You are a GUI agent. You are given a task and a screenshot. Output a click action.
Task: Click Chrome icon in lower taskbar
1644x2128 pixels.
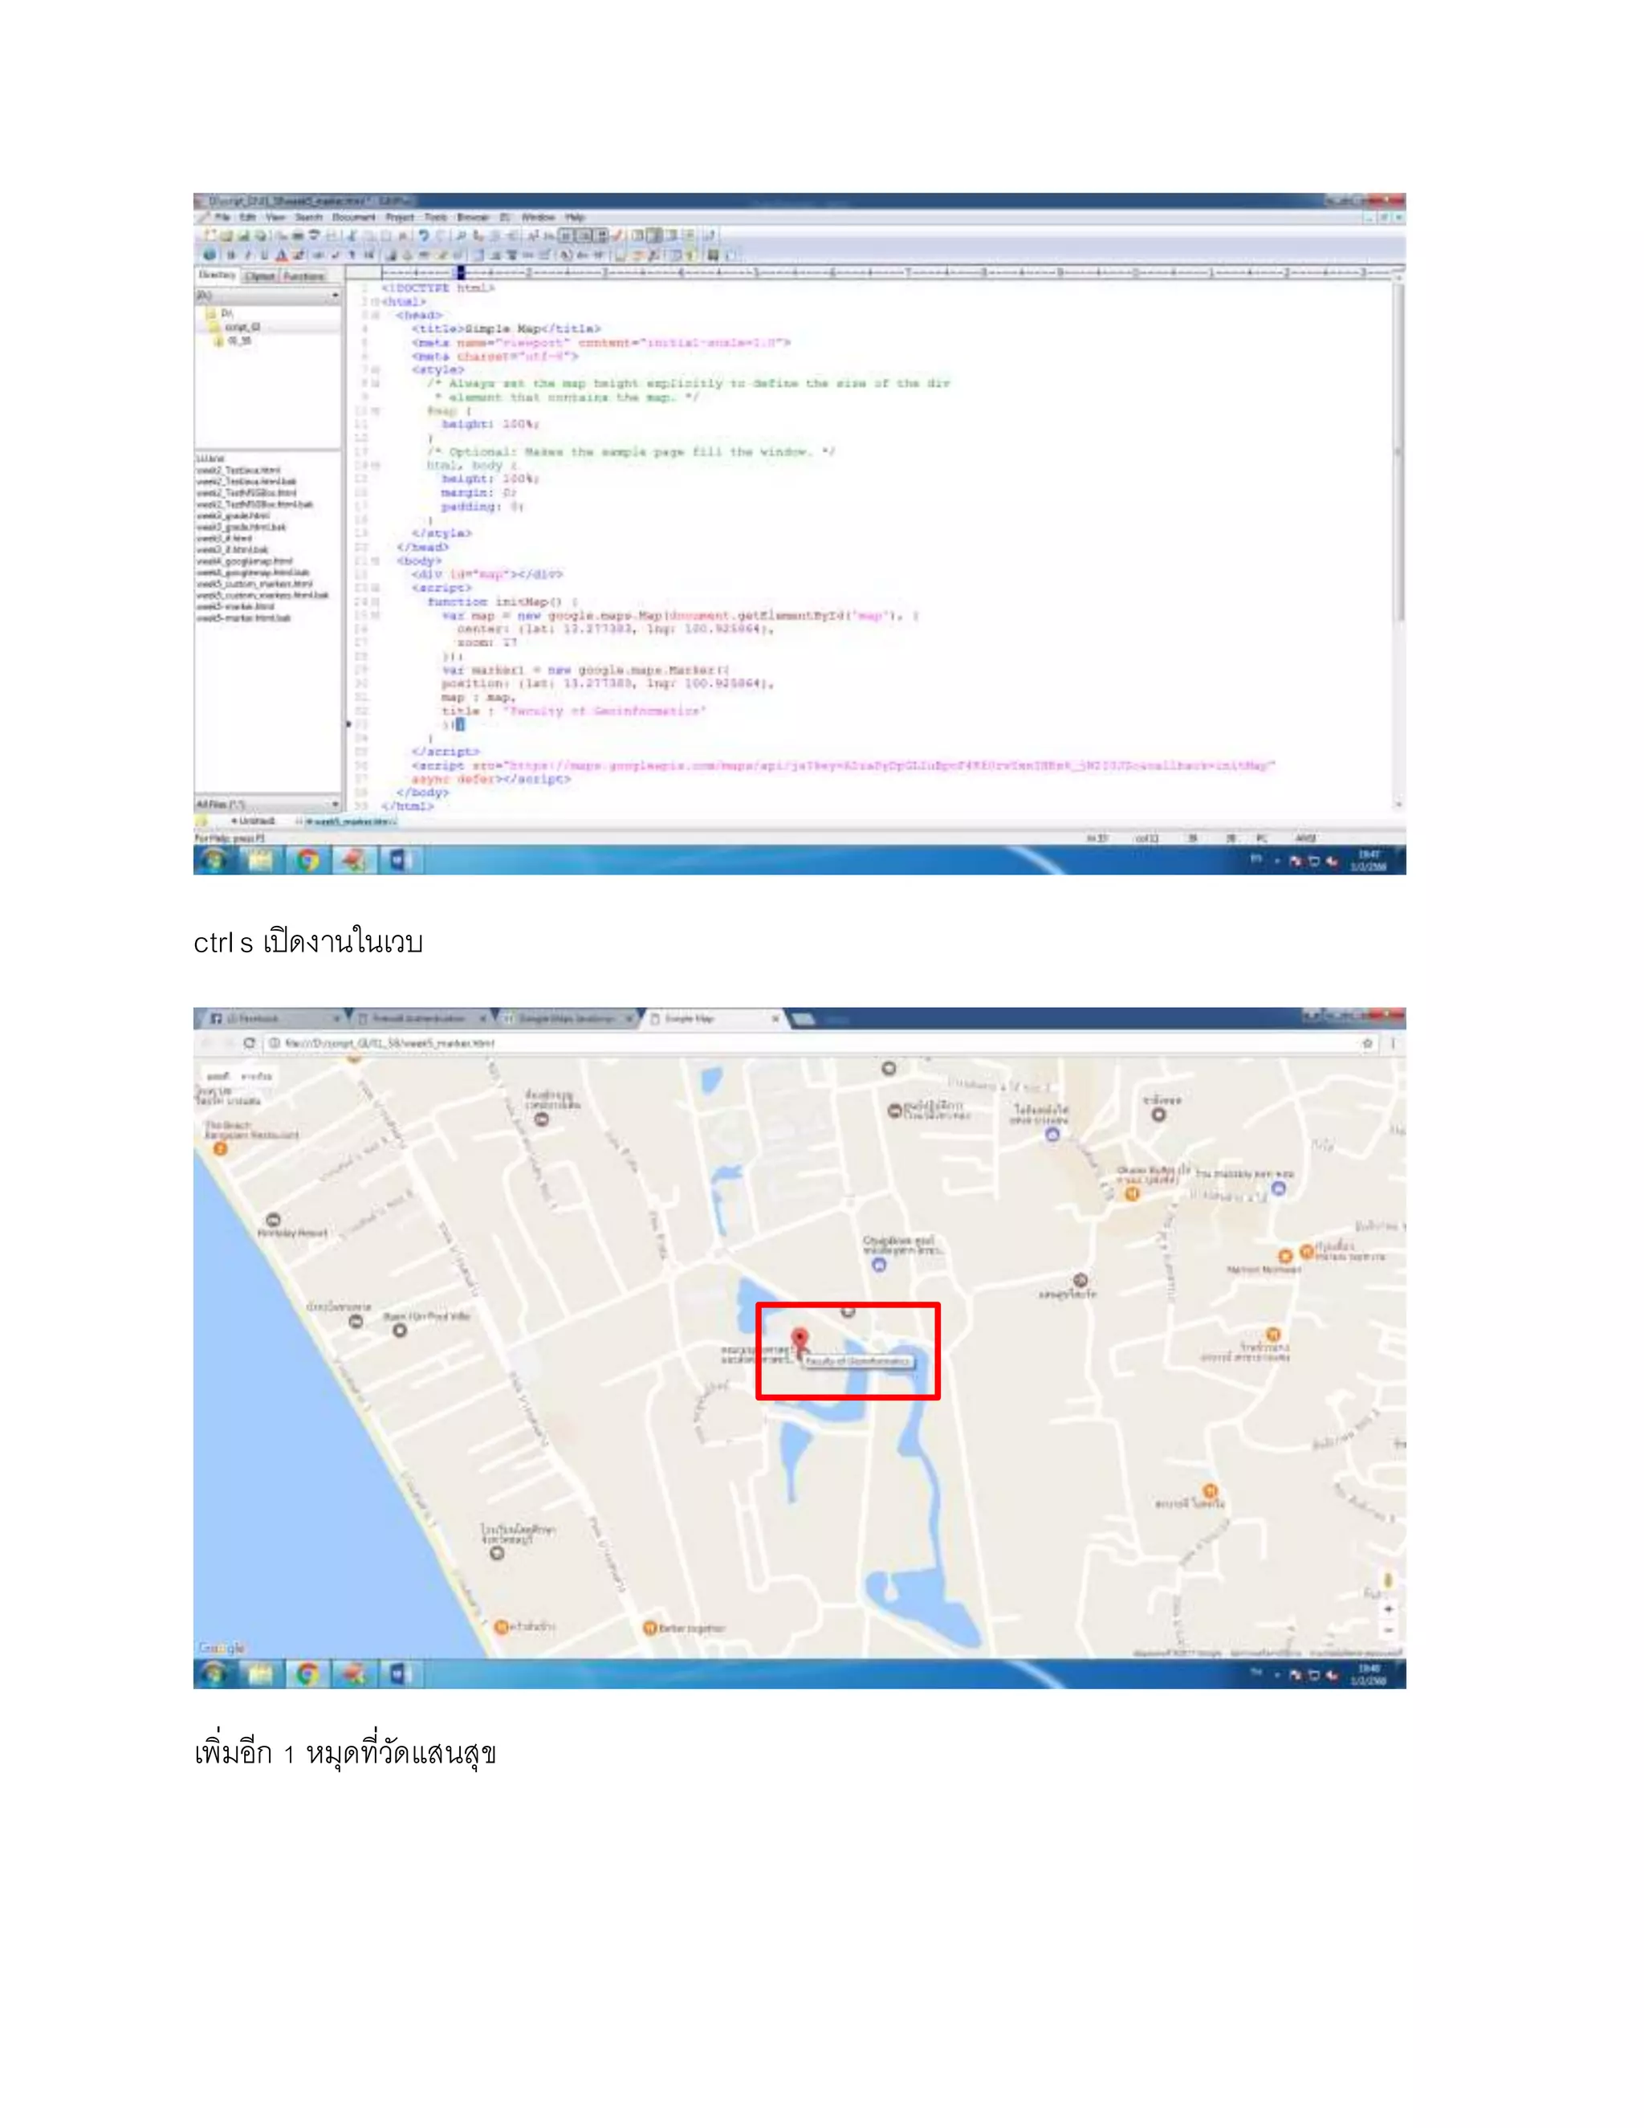[307, 1674]
